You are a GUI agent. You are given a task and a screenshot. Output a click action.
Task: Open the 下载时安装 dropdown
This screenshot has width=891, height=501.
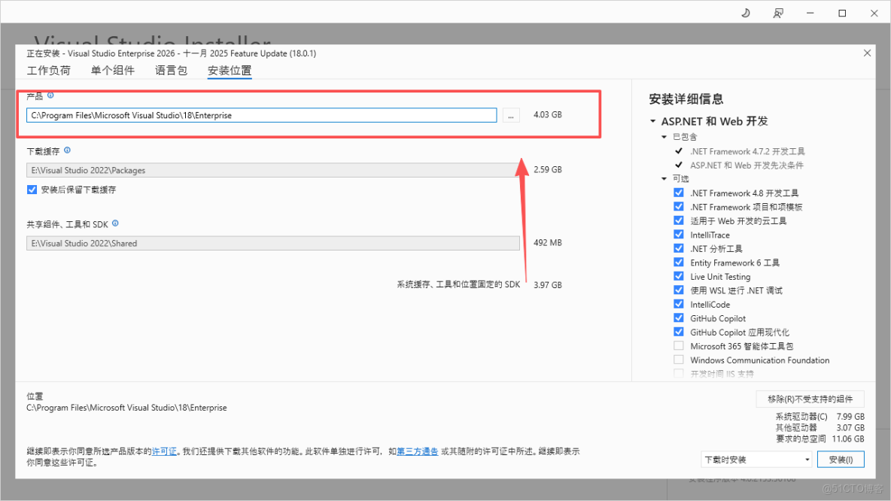point(756,459)
